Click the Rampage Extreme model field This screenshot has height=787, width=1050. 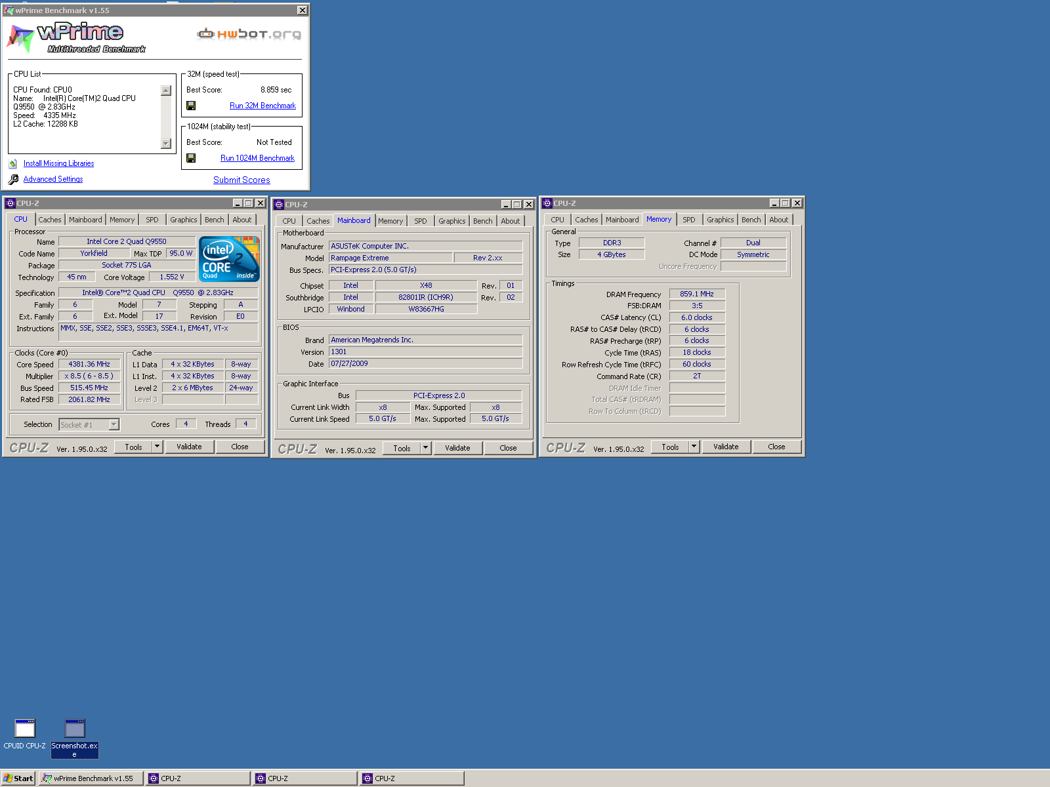(390, 258)
